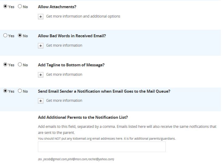Screen dimensions: 223x163
Task: Open 'Get more information' for Mail Queue
Action: [64, 101]
